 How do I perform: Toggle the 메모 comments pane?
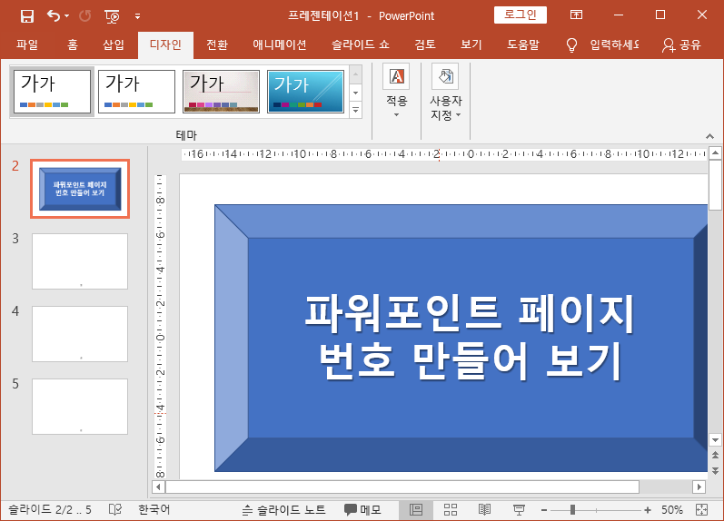pos(362,510)
